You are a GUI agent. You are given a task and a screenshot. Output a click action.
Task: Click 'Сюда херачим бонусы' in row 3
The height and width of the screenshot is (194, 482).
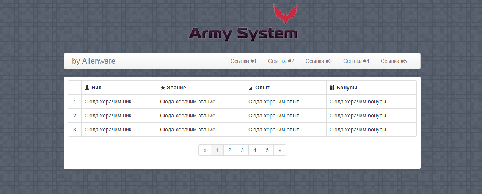(x=358, y=130)
